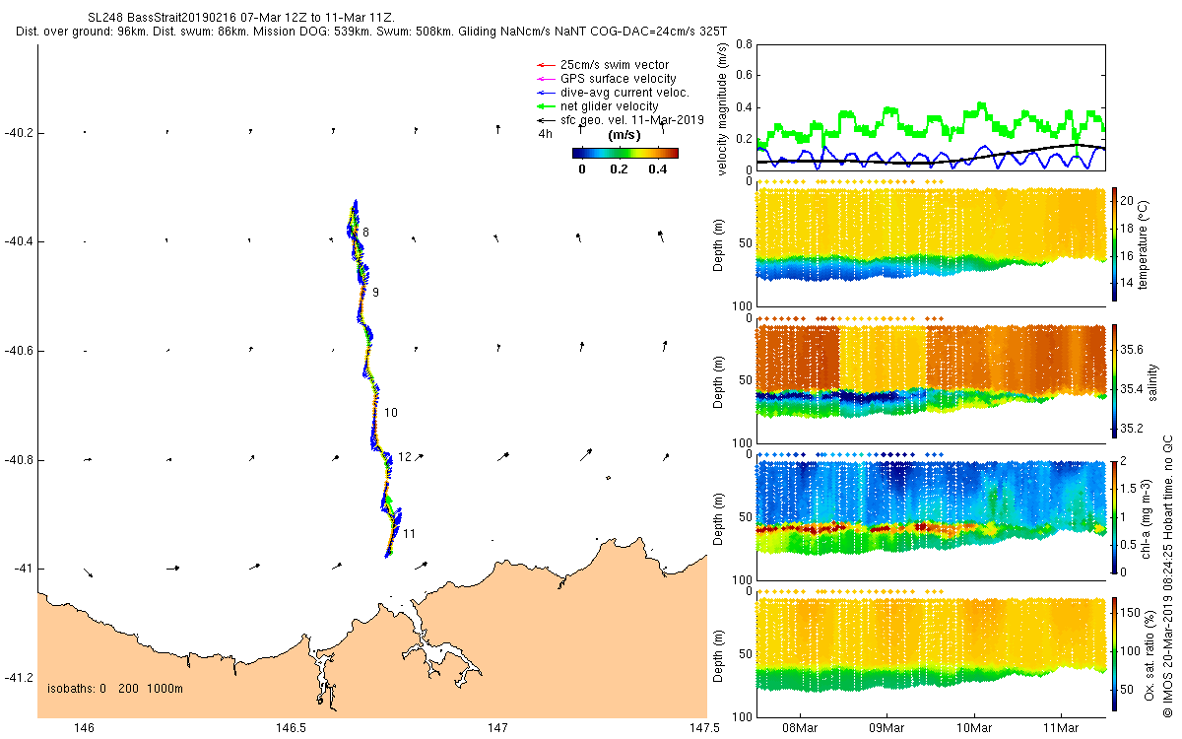1182x739 pixels.
Task: Click the day '10' marker on glider track
Action: 391,413
